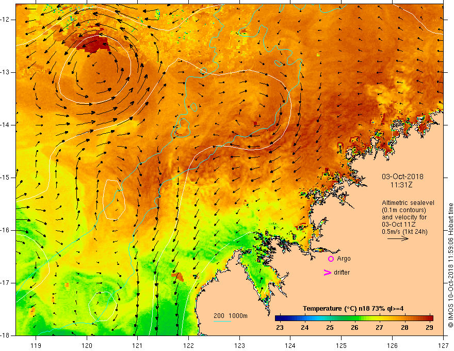Click colorbar tick label 29

click(429, 328)
